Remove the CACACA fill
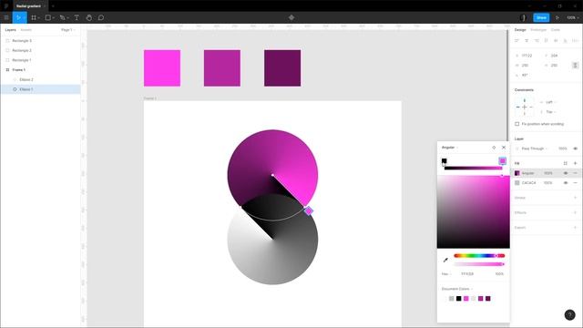Image resolution: width=583 pixels, height=328 pixels. pyautogui.click(x=575, y=183)
